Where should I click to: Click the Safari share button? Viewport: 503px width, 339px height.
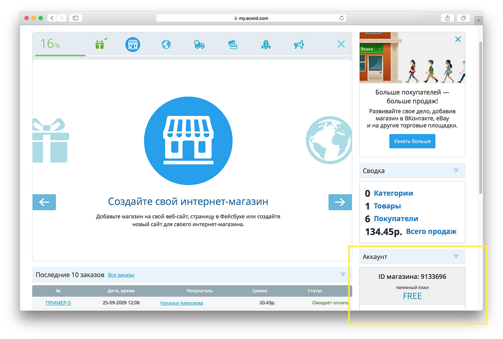(448, 18)
